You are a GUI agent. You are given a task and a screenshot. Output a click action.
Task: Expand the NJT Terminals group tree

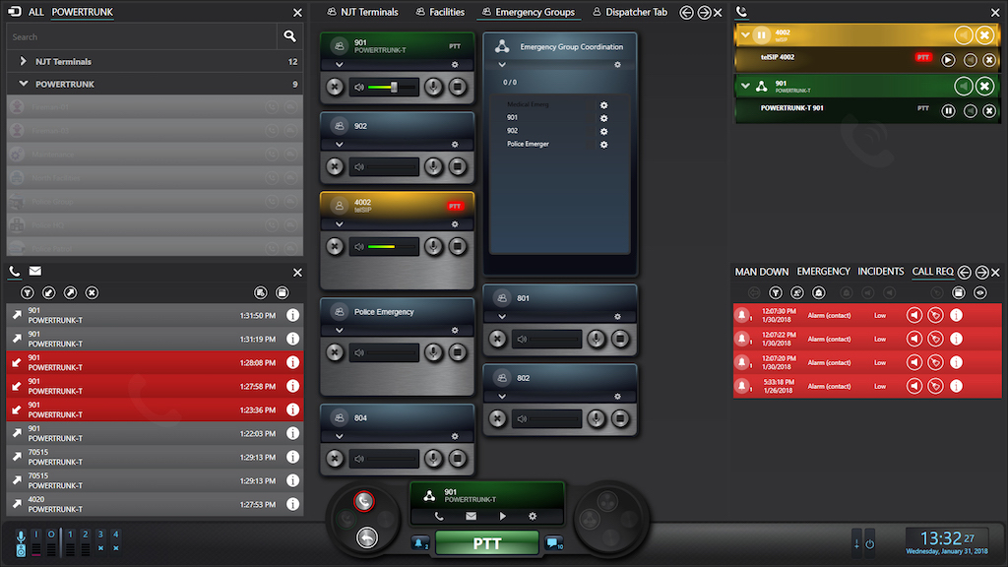click(24, 61)
